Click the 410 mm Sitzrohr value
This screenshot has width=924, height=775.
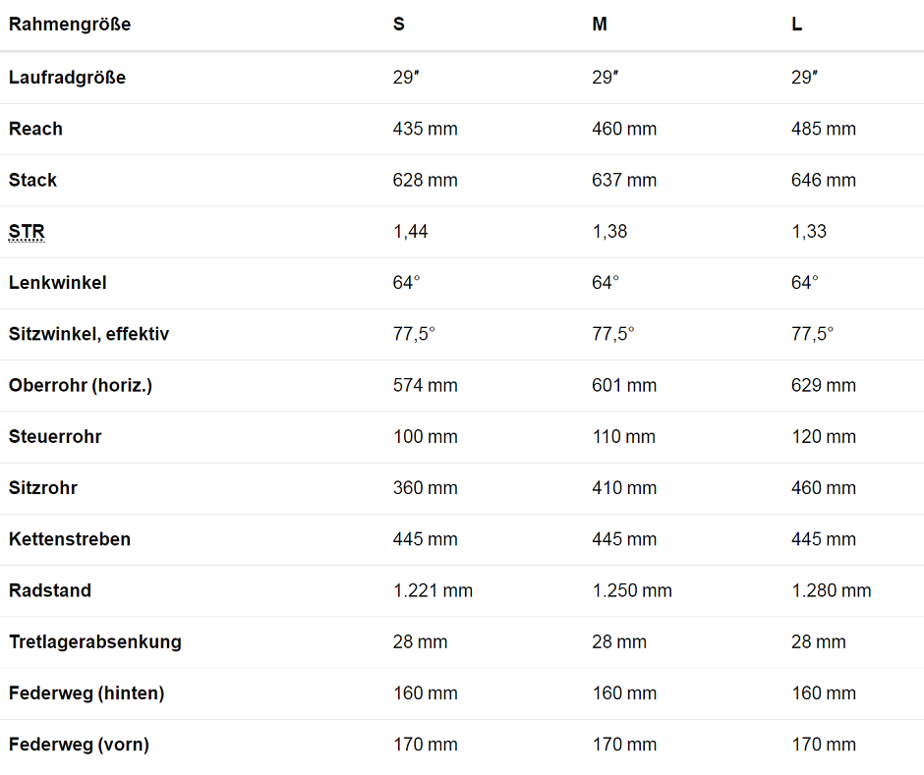pyautogui.click(x=624, y=487)
